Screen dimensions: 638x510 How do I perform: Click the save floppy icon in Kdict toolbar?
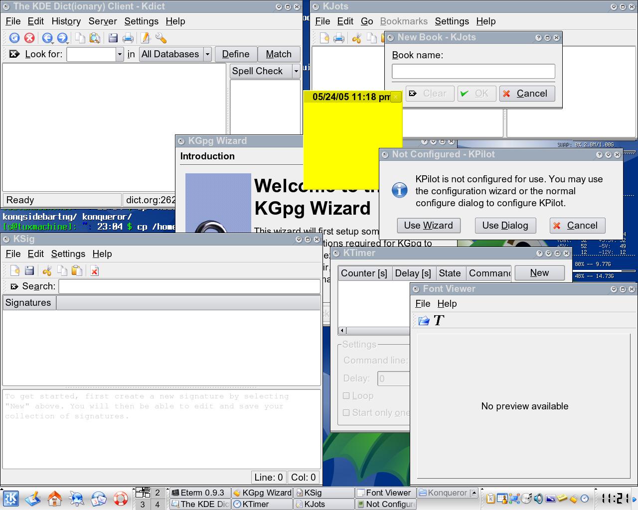(x=113, y=38)
